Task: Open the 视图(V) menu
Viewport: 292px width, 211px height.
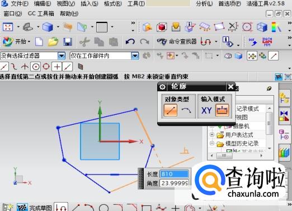Action: (66, 3)
